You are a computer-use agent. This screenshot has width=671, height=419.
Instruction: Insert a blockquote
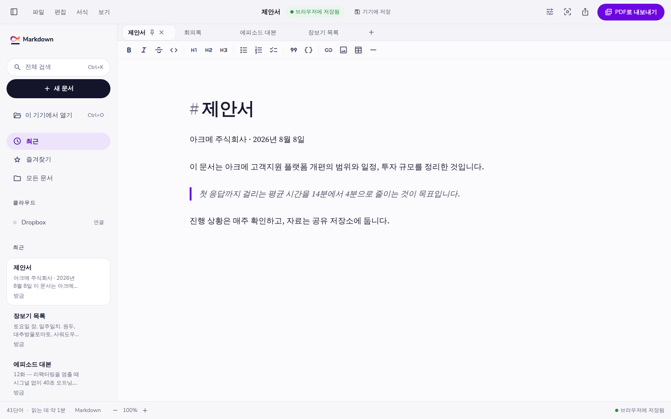294,50
